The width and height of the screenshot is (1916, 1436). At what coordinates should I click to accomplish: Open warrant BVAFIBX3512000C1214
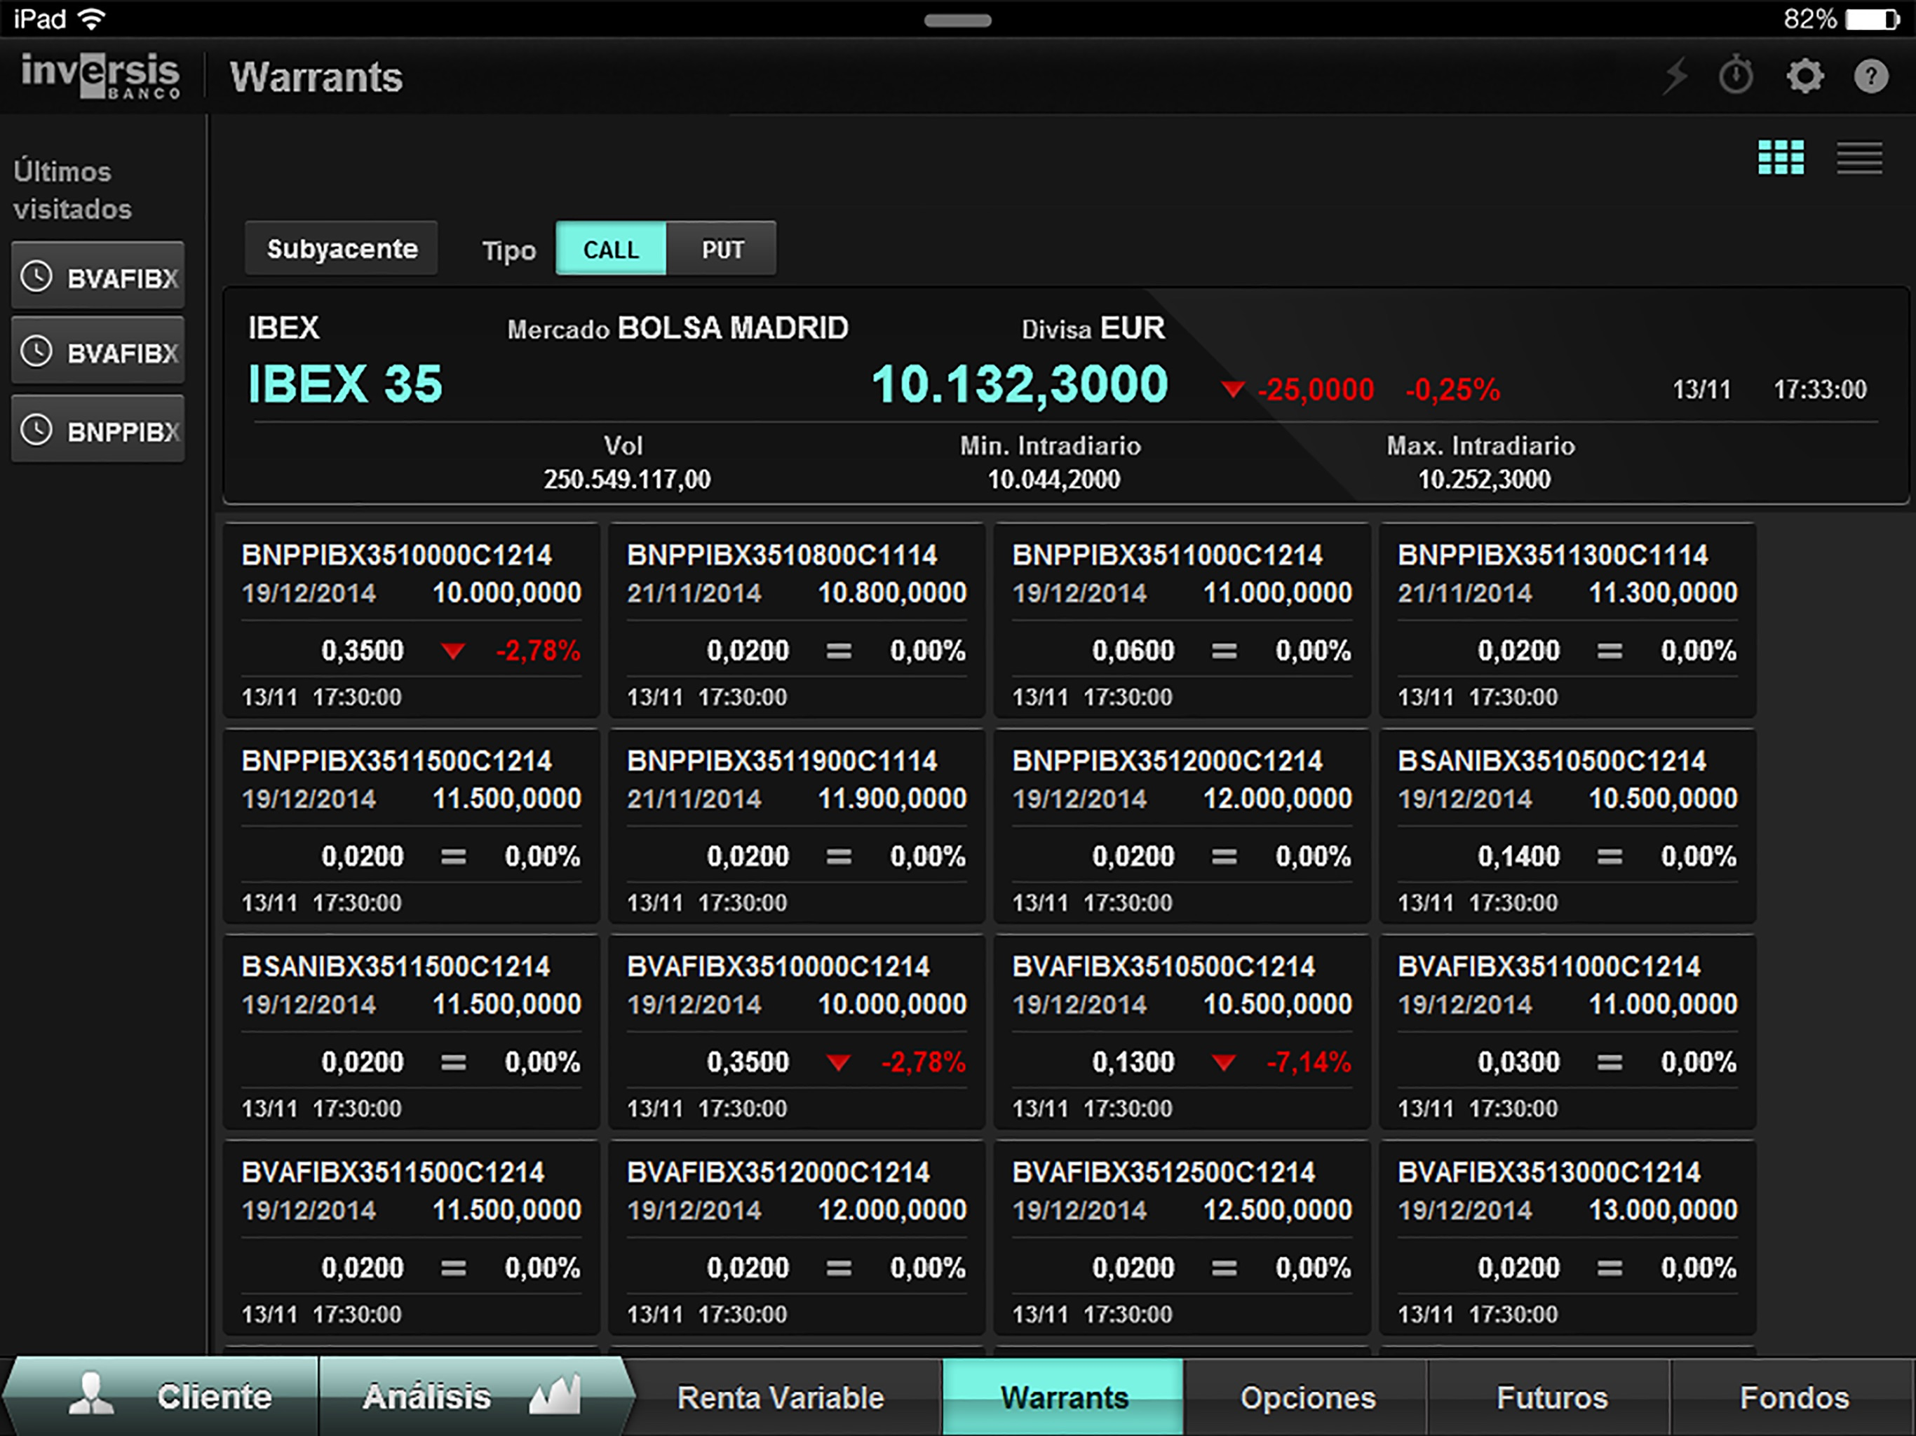coord(797,1238)
